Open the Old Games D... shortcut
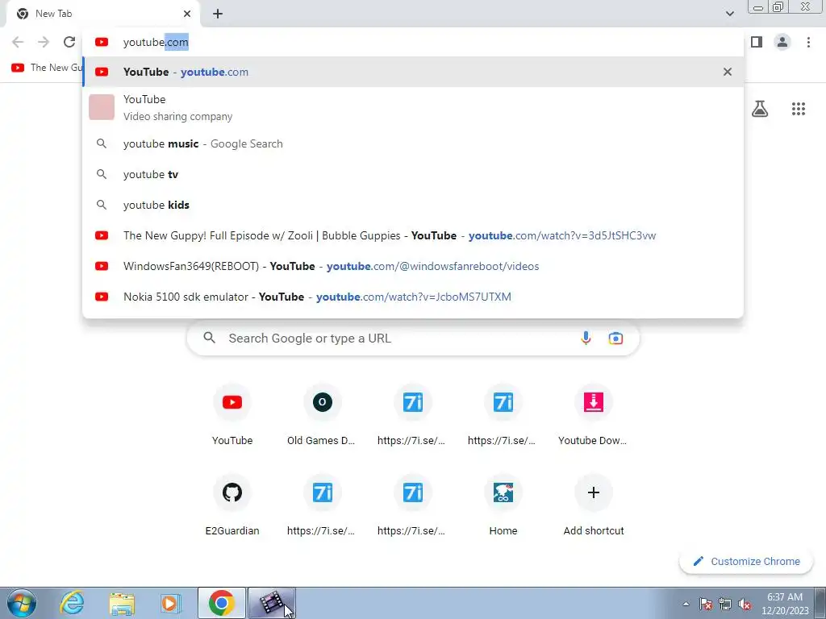Viewport: 826px width, 619px height. click(322, 415)
